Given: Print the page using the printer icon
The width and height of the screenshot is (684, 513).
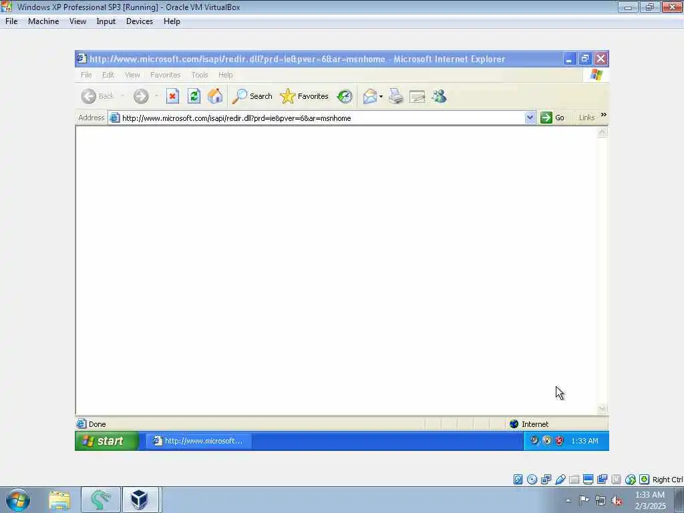Looking at the screenshot, I should click(x=396, y=96).
